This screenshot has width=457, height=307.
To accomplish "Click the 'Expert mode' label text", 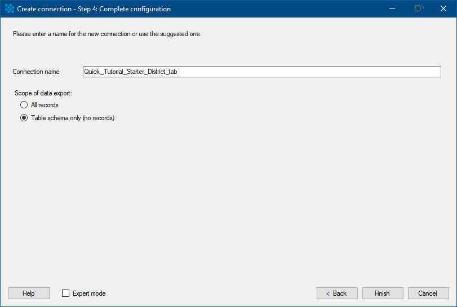I will (89, 293).
